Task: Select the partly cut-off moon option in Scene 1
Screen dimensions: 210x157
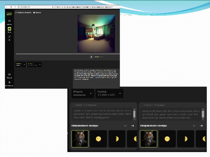Action: [x=132, y=139]
